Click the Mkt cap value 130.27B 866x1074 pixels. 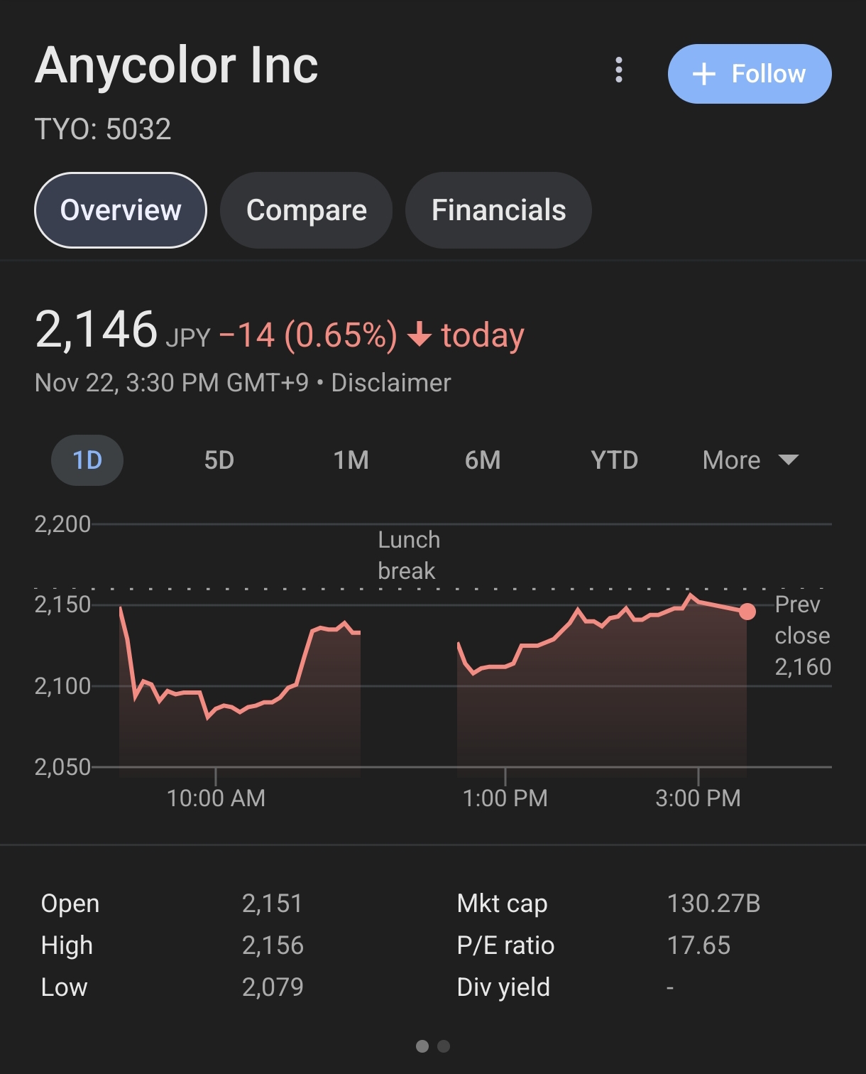tap(713, 904)
